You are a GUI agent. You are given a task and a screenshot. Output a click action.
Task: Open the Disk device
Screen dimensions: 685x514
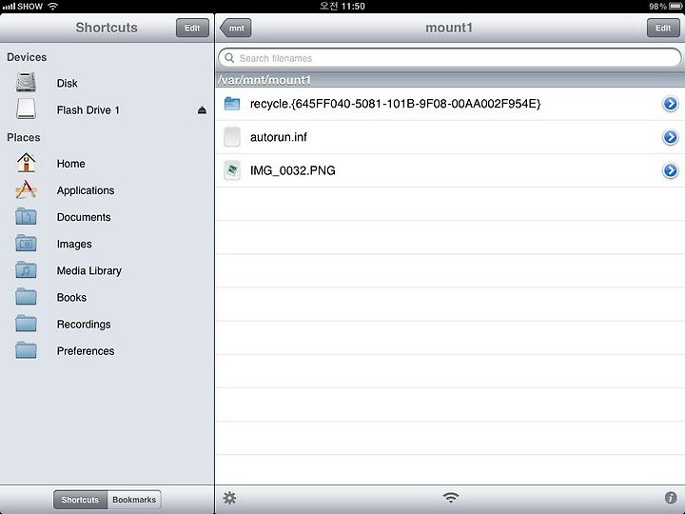point(107,83)
